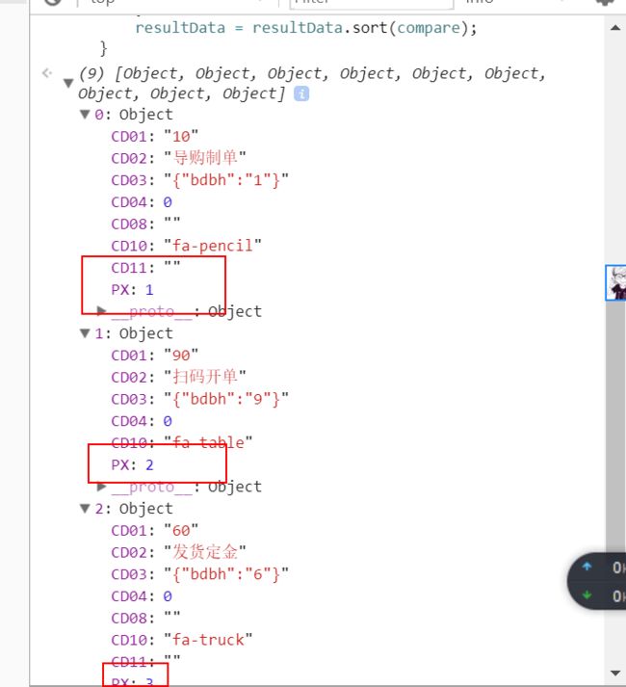
Task: Click the '0: Object' label
Action: [x=134, y=115]
